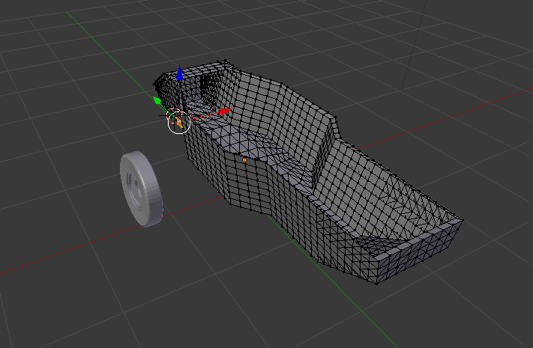
Task: Click the red X-axis arrow of the gizmo
Action: tap(226, 111)
